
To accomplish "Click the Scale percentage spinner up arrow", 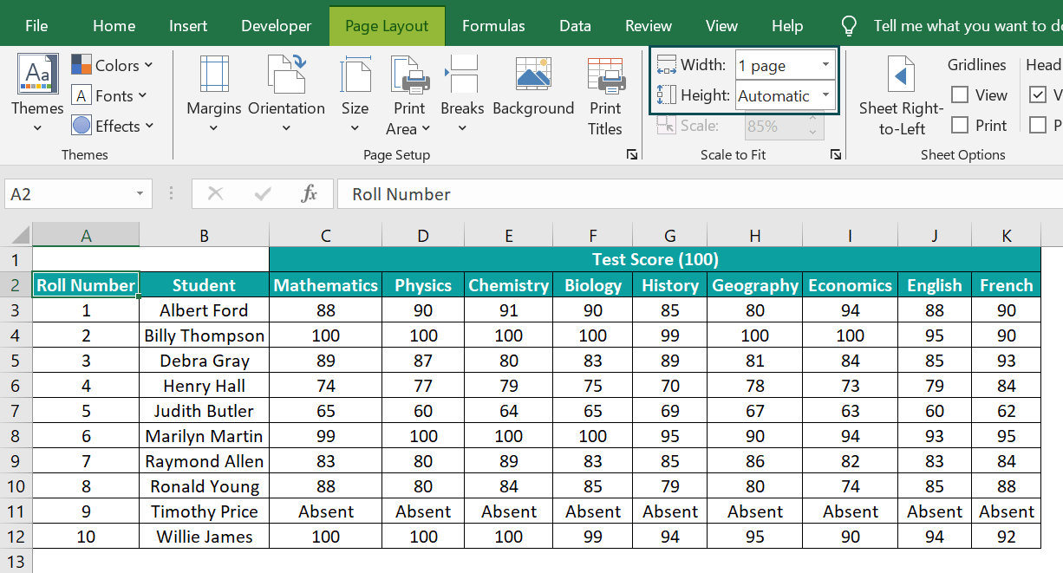I will point(812,118).
